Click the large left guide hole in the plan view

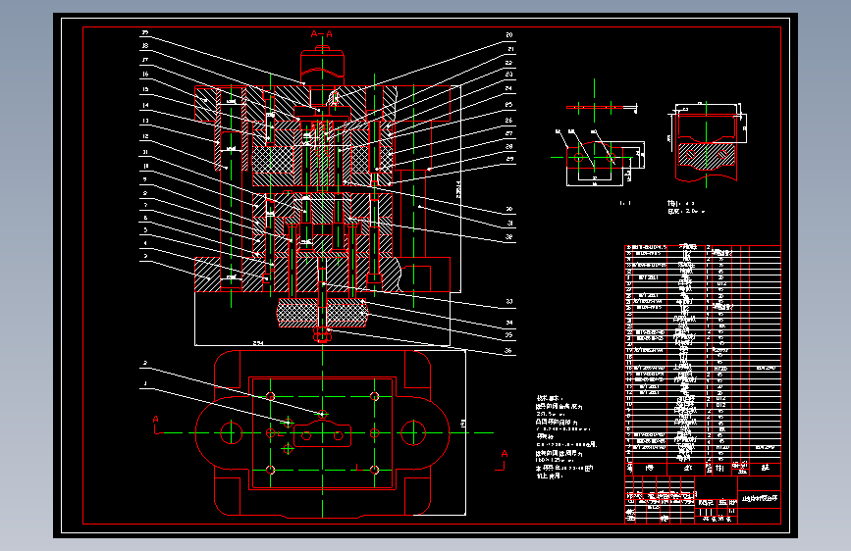click(232, 432)
